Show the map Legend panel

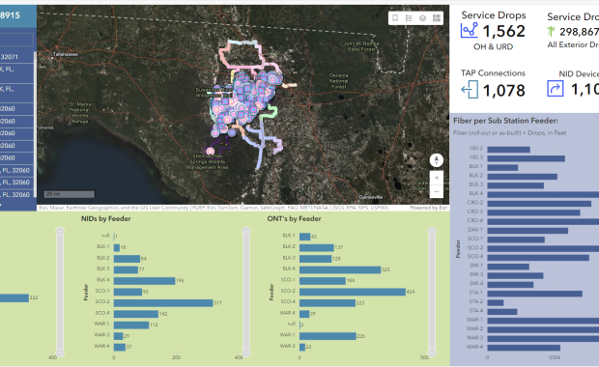(x=409, y=18)
